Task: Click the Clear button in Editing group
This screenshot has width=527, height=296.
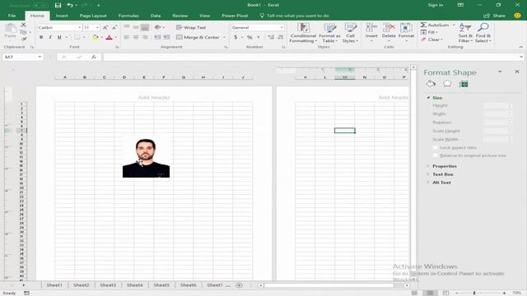Action: tap(431, 39)
